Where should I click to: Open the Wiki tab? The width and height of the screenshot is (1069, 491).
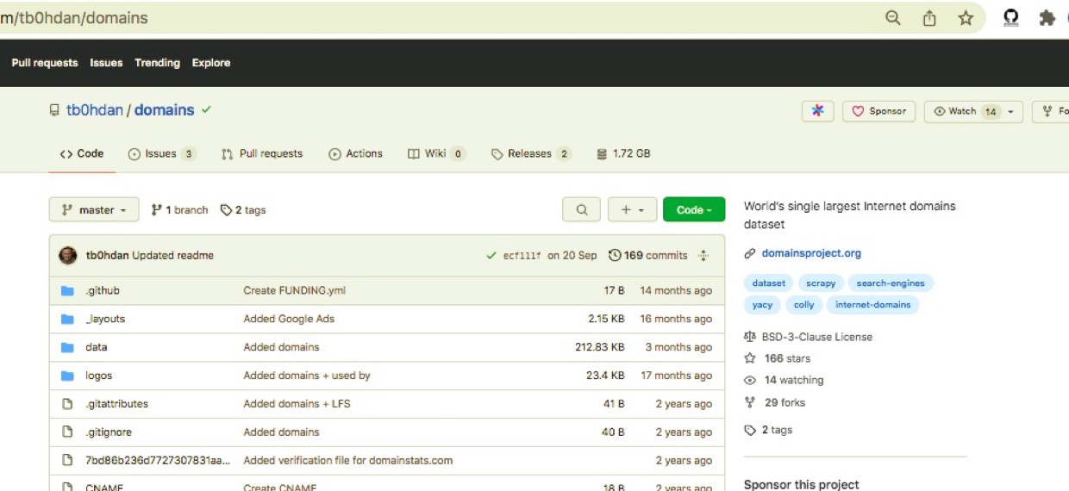pos(436,154)
